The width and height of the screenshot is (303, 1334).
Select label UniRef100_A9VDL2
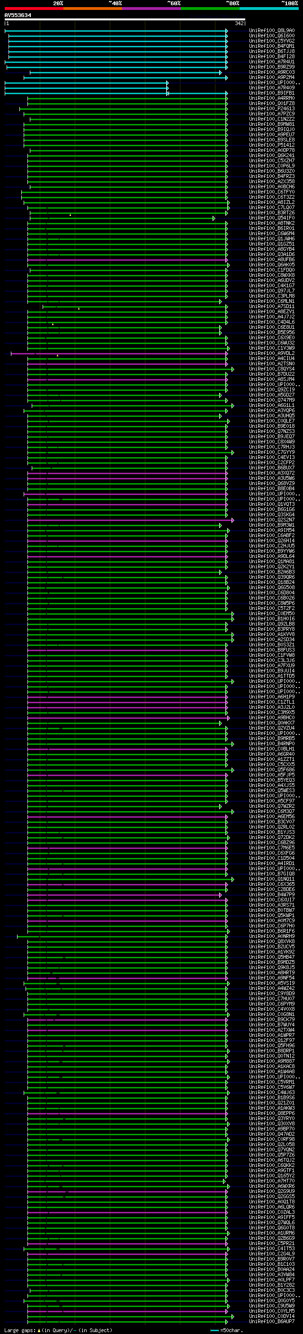point(271,353)
